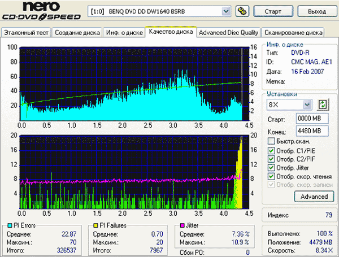
Task: Open the Advanced settings button
Action: coord(314,197)
